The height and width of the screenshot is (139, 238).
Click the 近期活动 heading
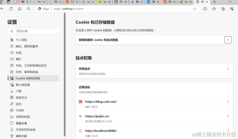[84, 87]
